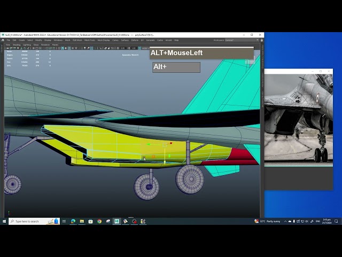Image resolution: width=342 pixels, height=257 pixels.
Task: Open the Modify menu
Action: [38, 40]
